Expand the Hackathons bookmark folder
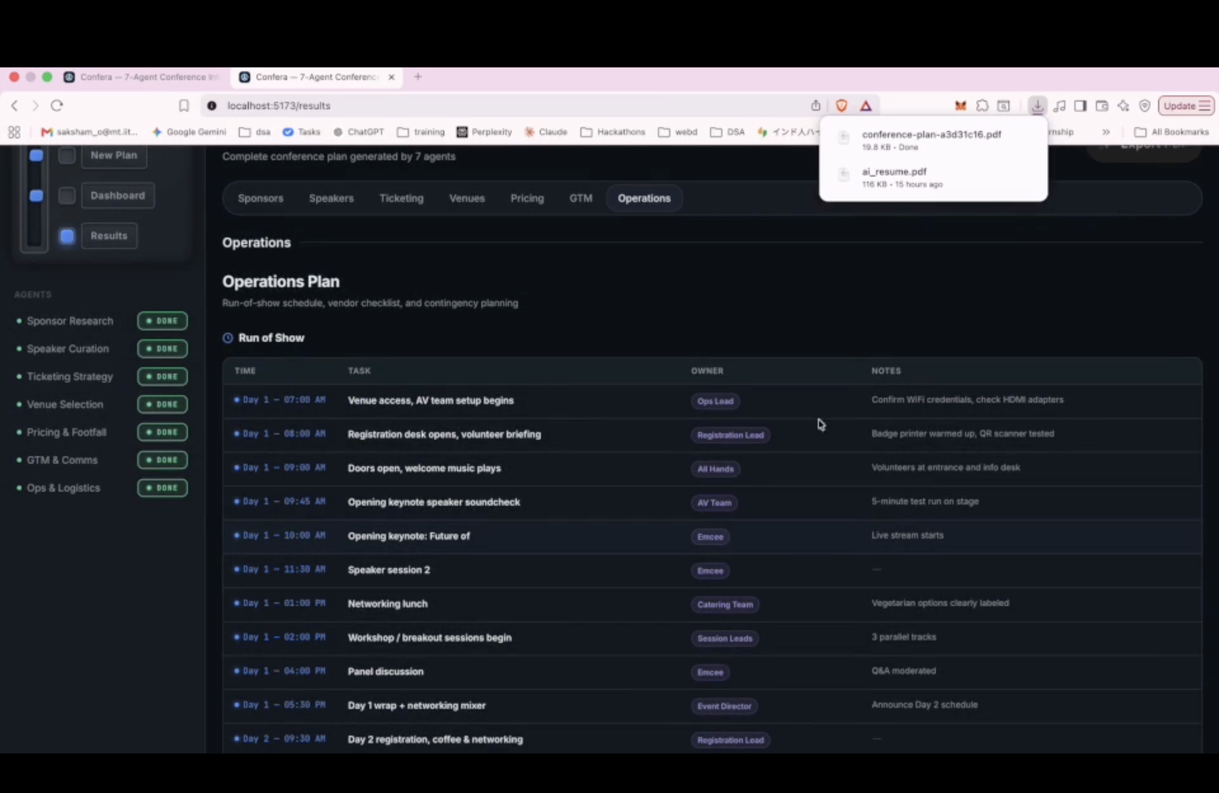Screen dimensions: 1219x793 point(613,132)
